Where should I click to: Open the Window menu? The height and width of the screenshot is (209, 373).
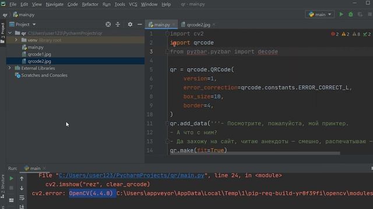[149, 4]
